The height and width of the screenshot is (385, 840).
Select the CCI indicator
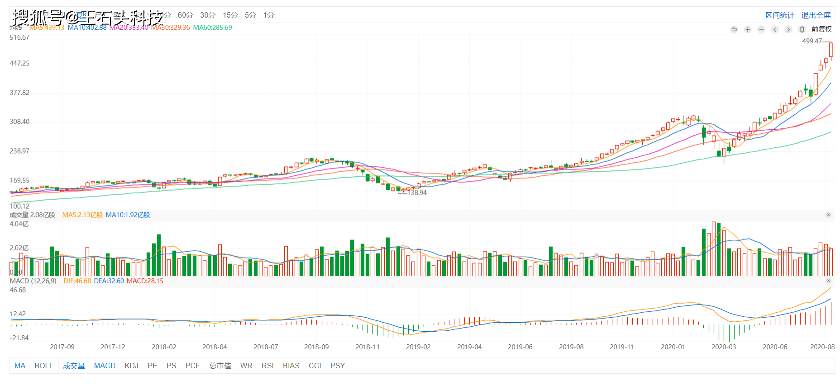click(x=315, y=366)
